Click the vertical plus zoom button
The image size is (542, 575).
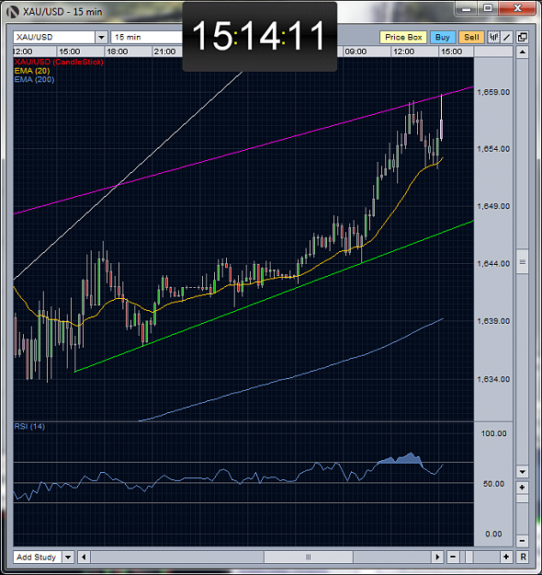[522, 488]
